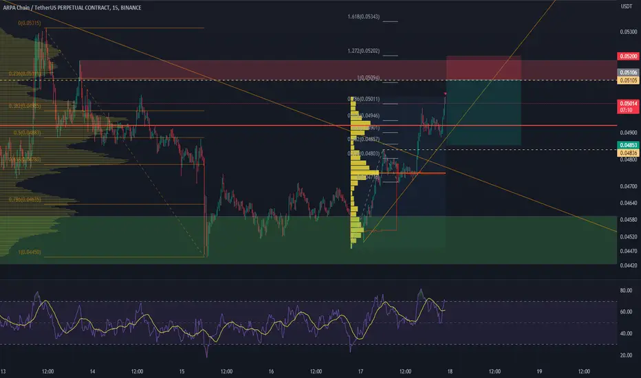Select the 1(0.04450) Fibonacci retracement label
This screenshot has height=378, width=641.
[30, 252]
